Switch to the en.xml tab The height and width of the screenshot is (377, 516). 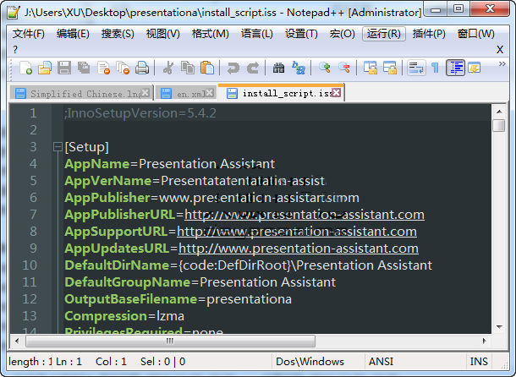(186, 94)
